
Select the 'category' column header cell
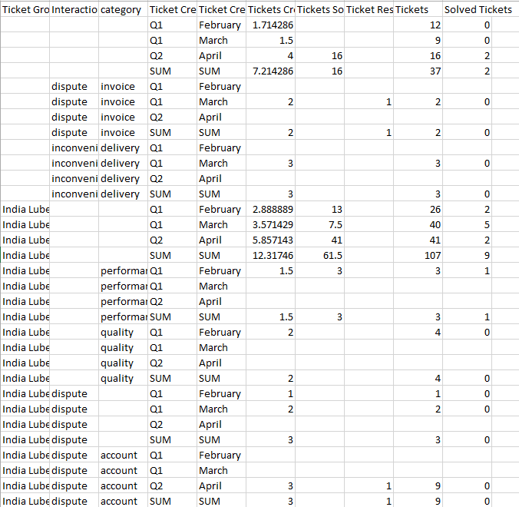tap(122, 9)
